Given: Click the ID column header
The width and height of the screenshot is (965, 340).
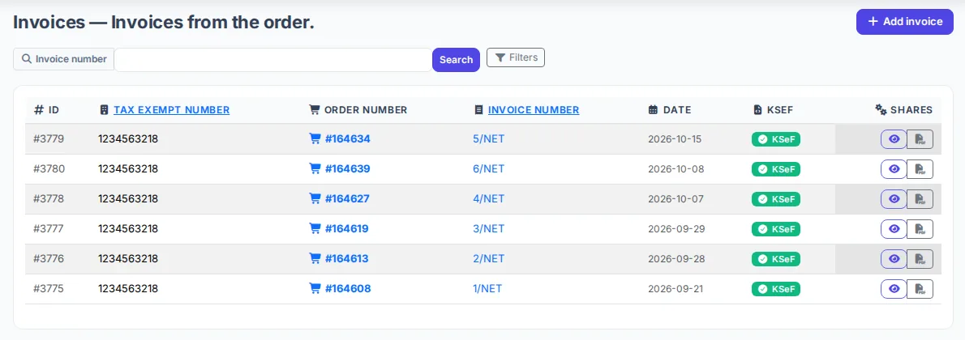Looking at the screenshot, I should pos(46,110).
